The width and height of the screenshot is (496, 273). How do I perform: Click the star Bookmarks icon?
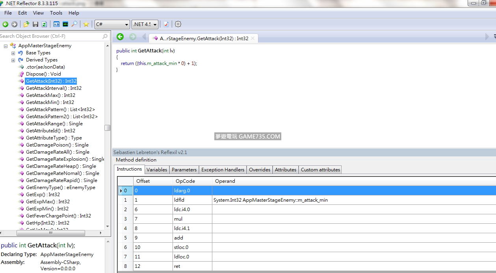86,24
